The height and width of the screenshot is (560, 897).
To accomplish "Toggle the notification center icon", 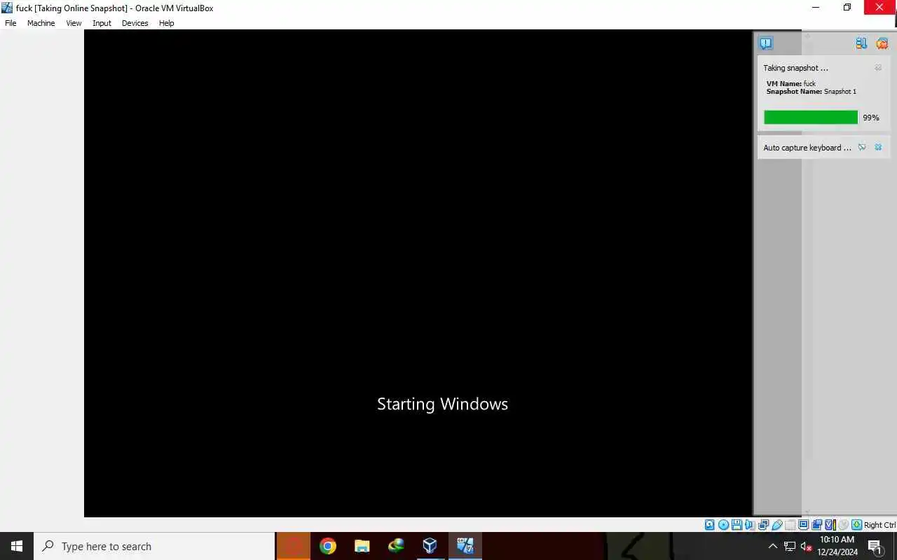I will (766, 43).
